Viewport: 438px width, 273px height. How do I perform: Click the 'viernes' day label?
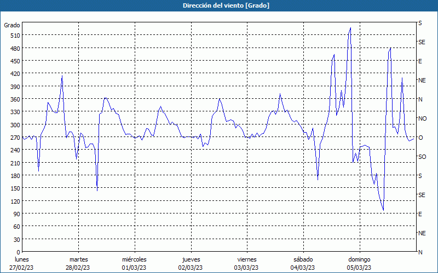(247, 259)
